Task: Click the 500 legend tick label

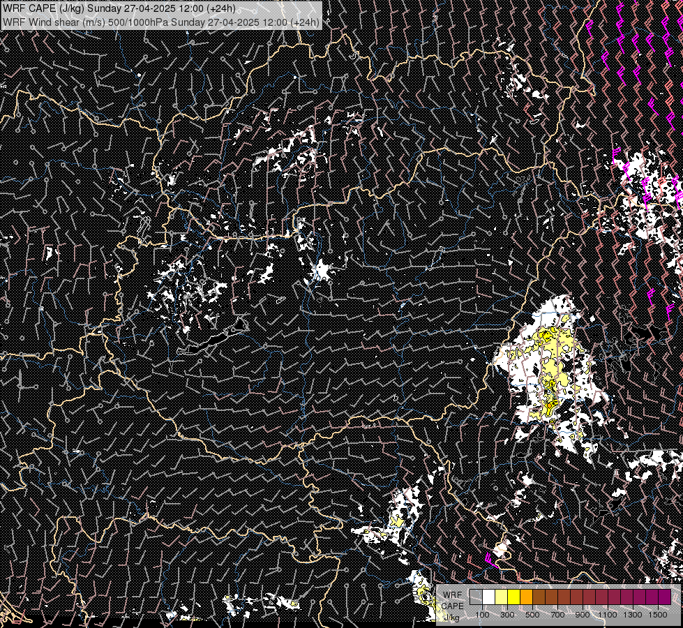Action: pos(532,615)
